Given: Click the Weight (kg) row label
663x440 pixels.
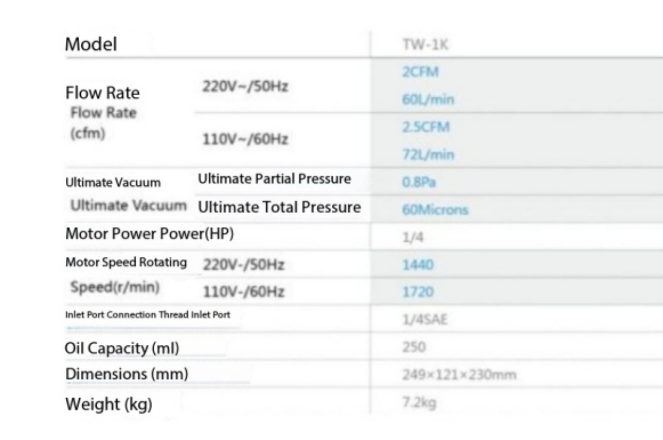Looking at the screenshot, I should pos(109,404).
